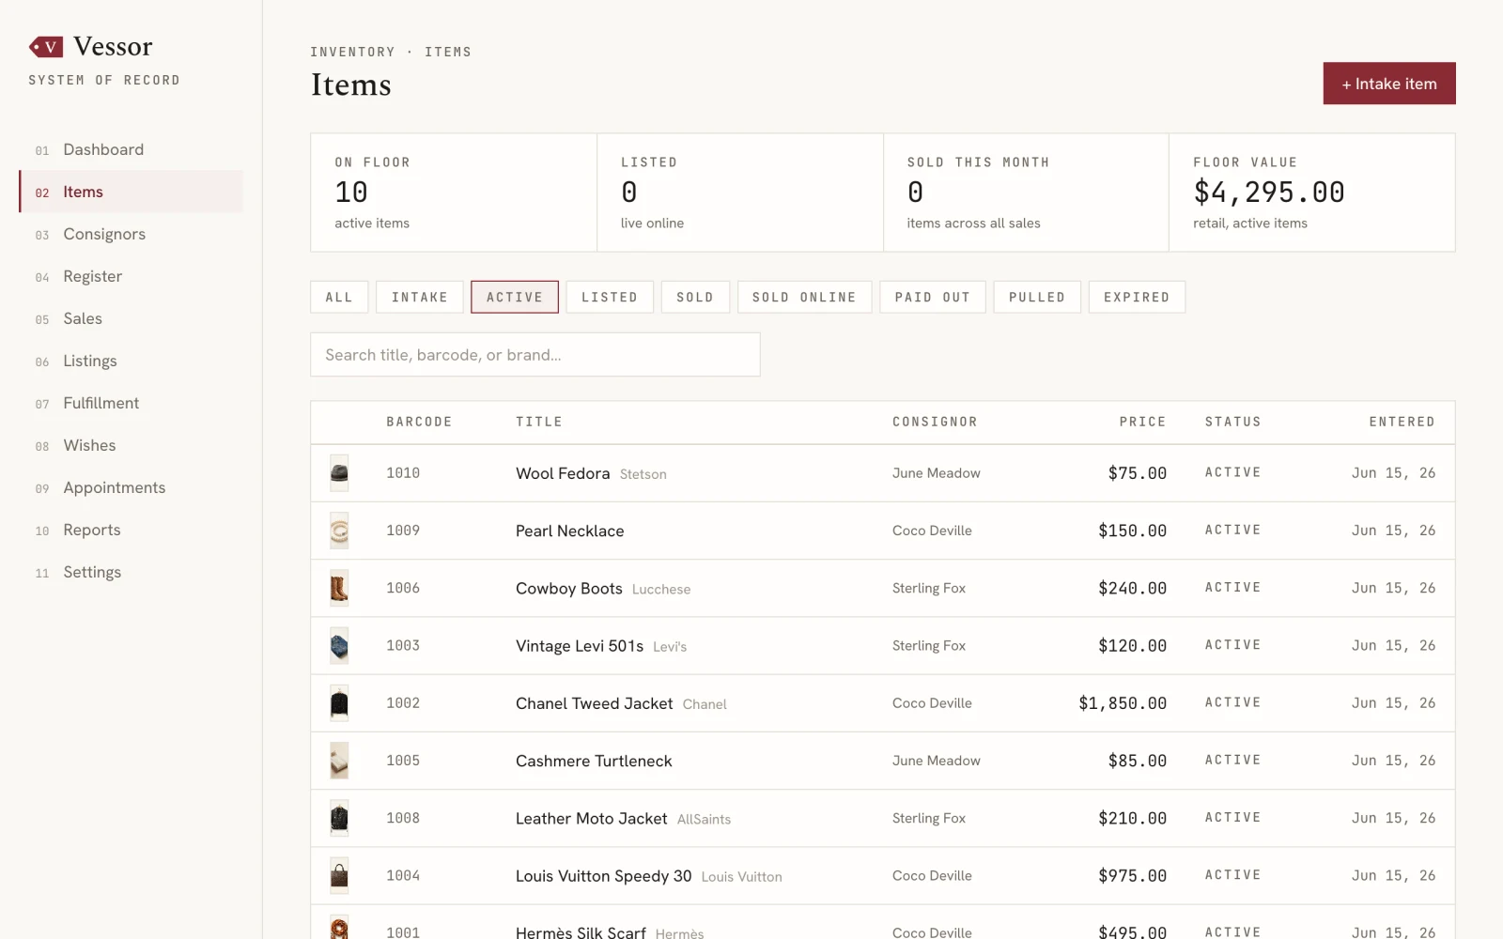1503x939 pixels.
Task: Filter items by LISTED status
Action: tap(610, 297)
